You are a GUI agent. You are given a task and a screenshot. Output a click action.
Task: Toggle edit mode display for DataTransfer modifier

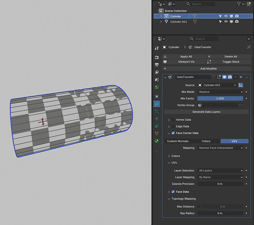(x=219, y=77)
